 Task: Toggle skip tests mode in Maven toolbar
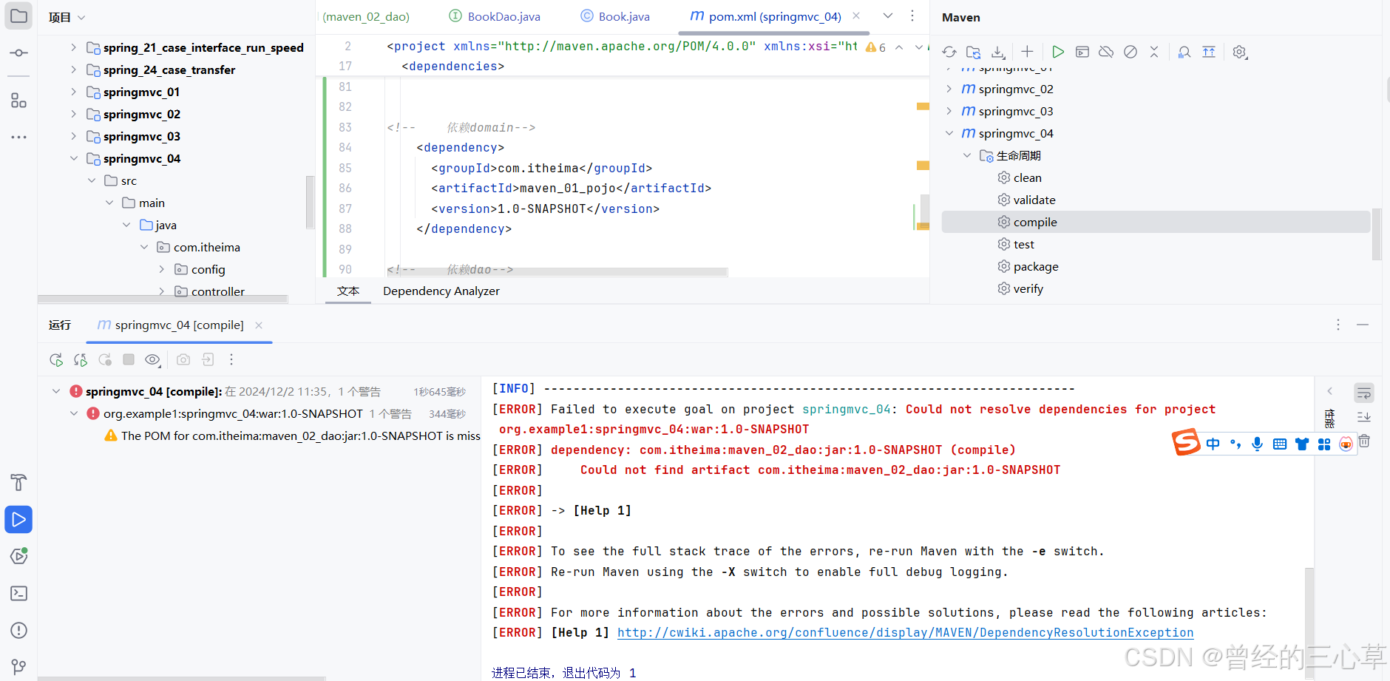(x=1130, y=52)
